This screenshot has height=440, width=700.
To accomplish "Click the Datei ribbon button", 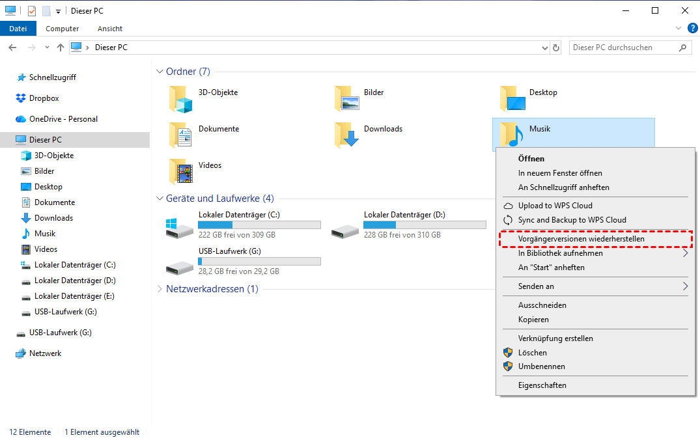I will point(18,29).
